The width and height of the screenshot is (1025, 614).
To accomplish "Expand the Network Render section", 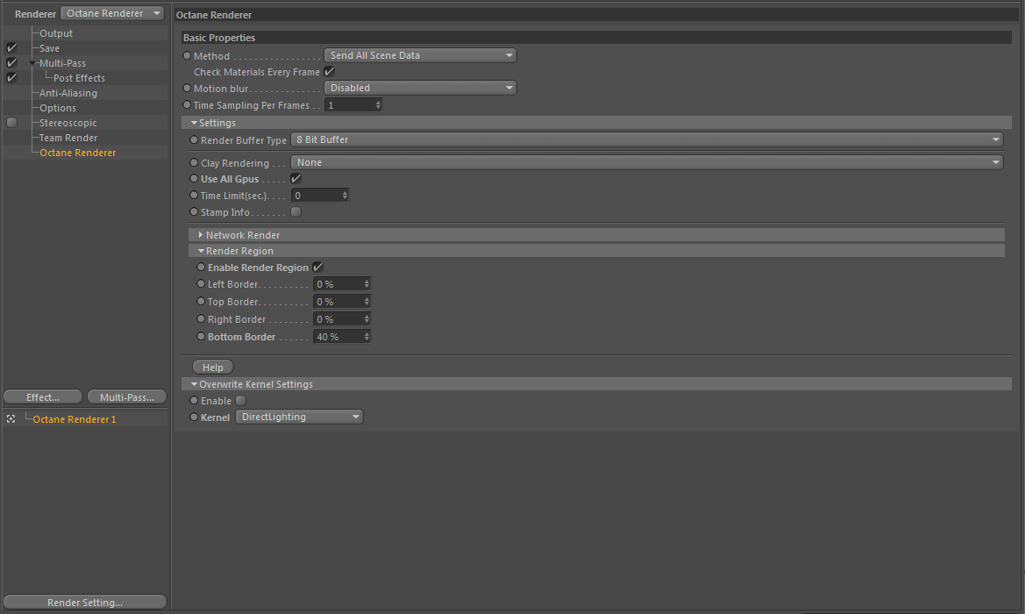I will tap(201, 235).
